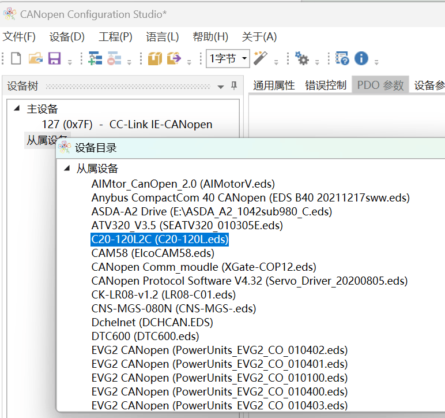Viewport: 445px width, 418px height.
Task: Open toolbar overflow arrow after export icon
Action: [x=189, y=62]
